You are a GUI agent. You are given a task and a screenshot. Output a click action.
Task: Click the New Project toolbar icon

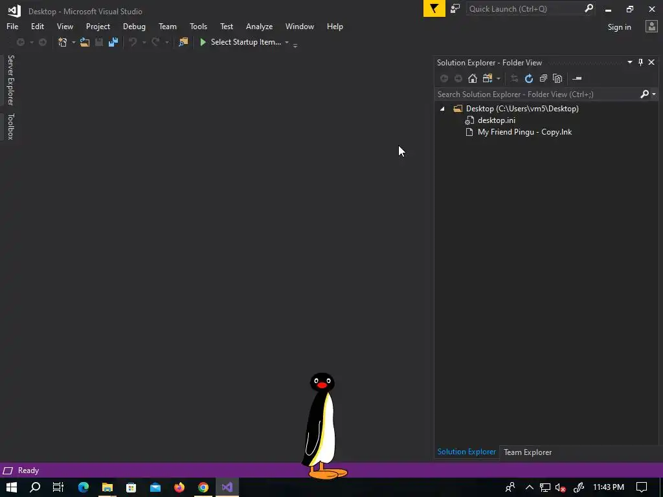click(63, 42)
